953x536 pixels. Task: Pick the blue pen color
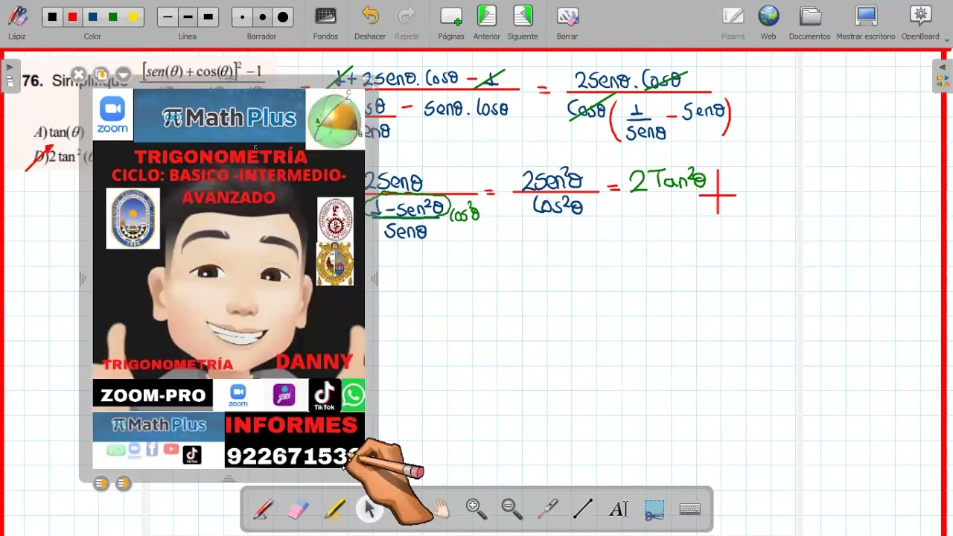click(92, 17)
